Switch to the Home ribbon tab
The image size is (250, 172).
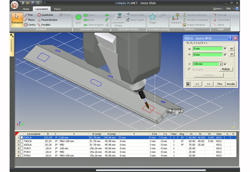point(26,9)
